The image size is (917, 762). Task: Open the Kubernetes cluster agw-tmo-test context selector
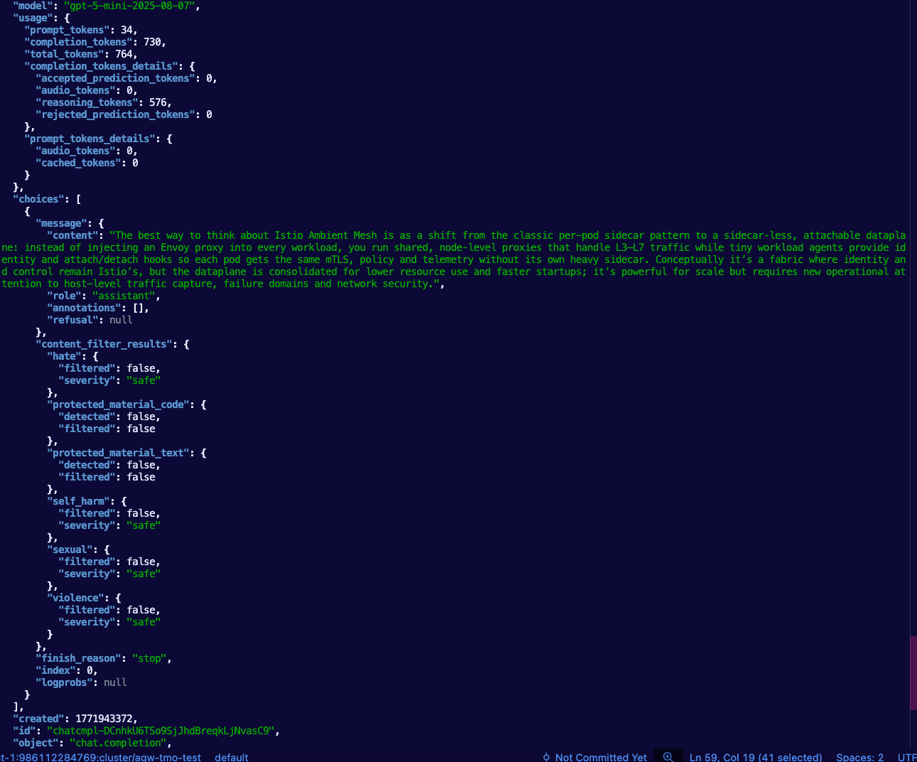tap(100, 757)
